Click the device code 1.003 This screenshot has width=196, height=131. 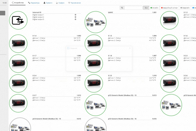click(79, 36)
